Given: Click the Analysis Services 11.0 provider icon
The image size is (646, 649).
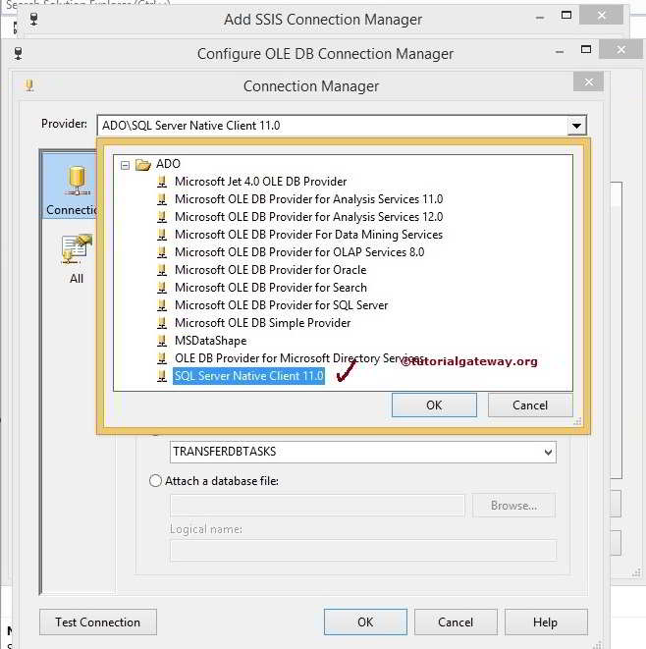Looking at the screenshot, I should click(x=162, y=199).
